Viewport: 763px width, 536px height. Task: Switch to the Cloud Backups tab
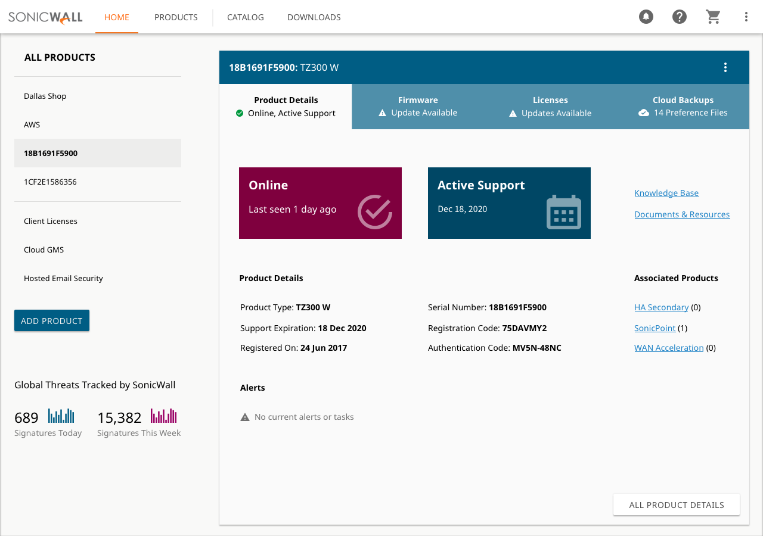tap(683, 107)
